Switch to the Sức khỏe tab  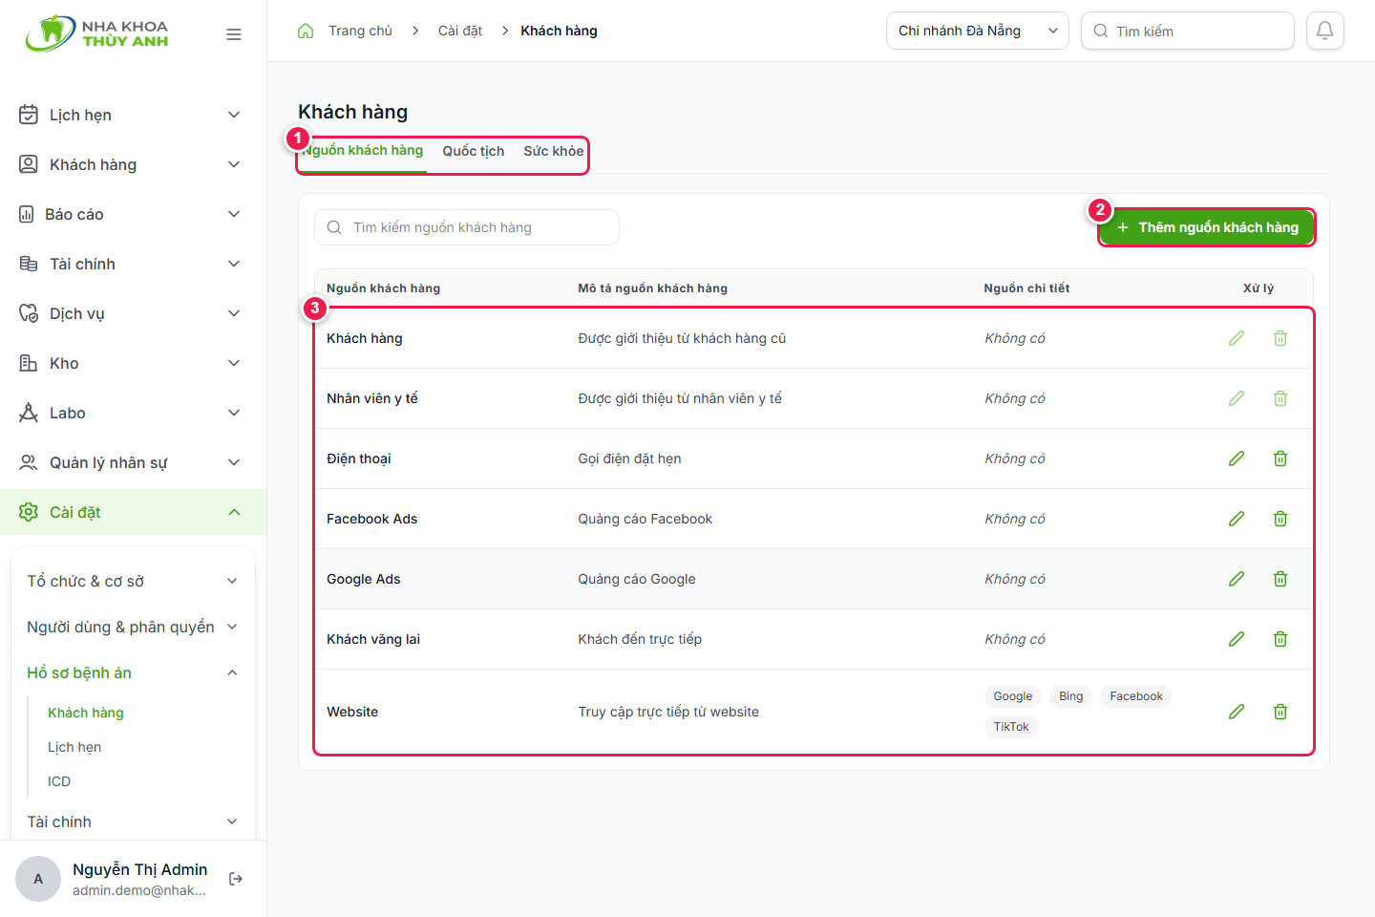click(x=554, y=151)
